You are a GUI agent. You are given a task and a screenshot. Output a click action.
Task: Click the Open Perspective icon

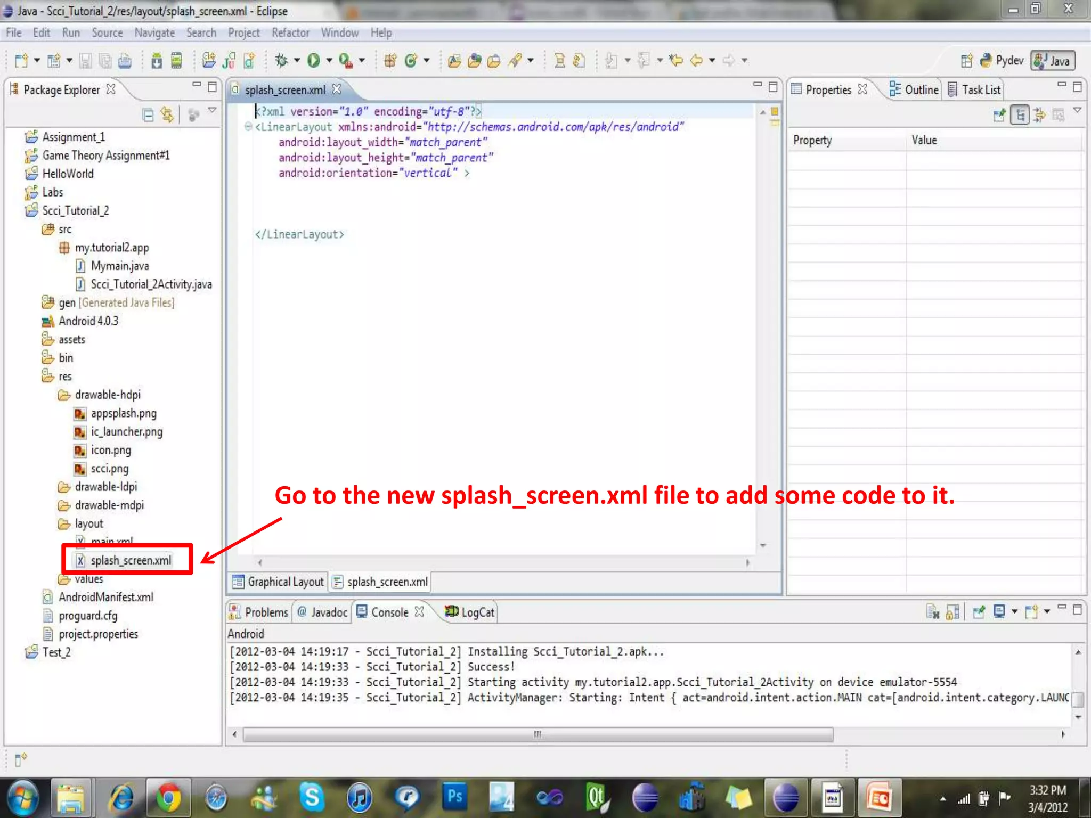[967, 61]
